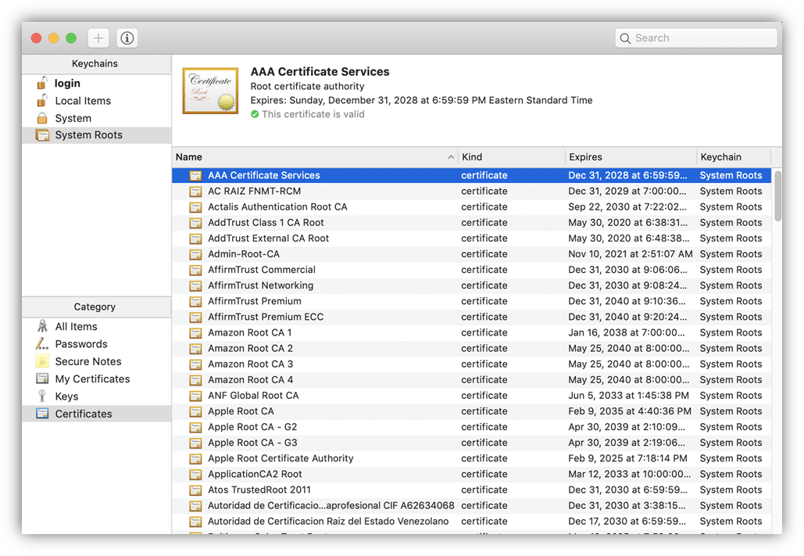Show the Secure Notes category

pyautogui.click(x=96, y=361)
